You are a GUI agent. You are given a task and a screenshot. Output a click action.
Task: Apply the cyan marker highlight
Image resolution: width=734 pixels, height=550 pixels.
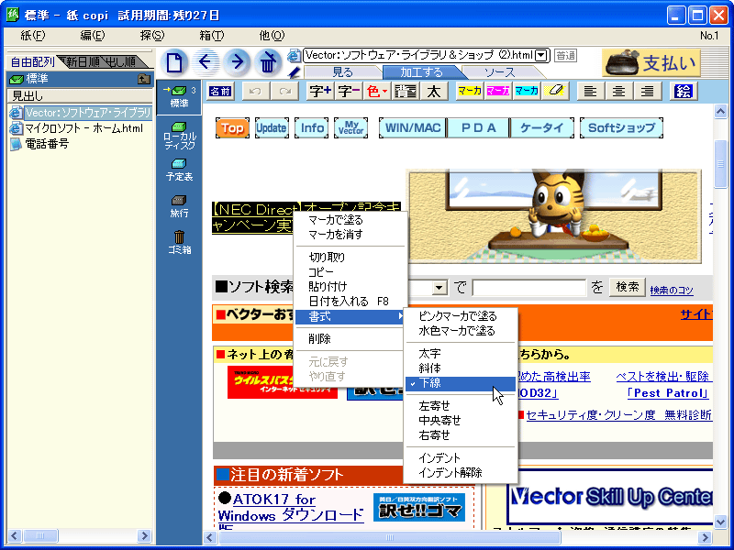pyautogui.click(x=527, y=91)
